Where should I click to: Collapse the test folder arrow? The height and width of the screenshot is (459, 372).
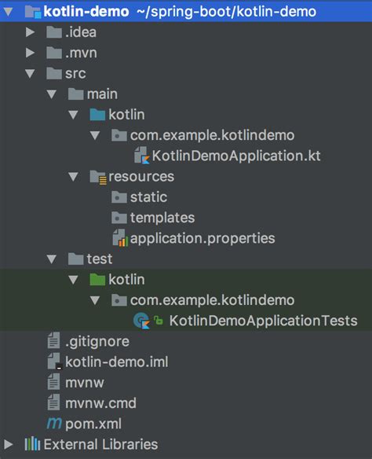52,259
